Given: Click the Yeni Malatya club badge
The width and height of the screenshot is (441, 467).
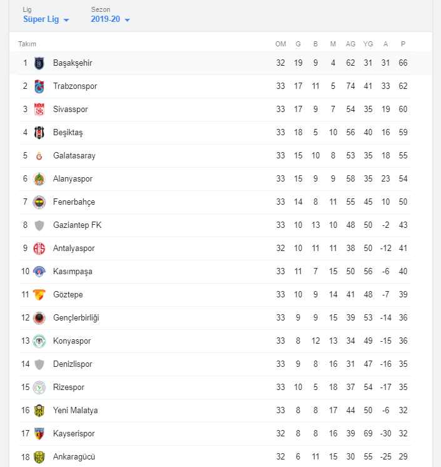Looking at the screenshot, I should (x=39, y=411).
